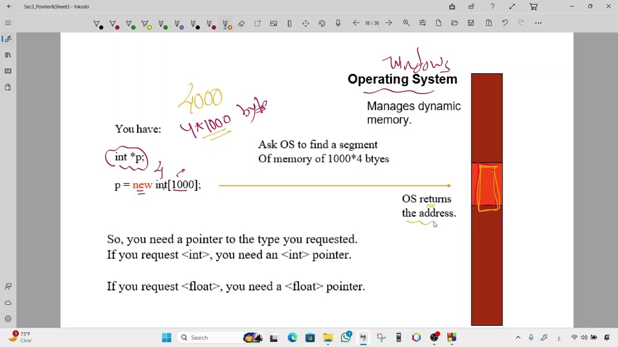Open the more options ellipsis menu
This screenshot has height=347, width=618.
538,23
